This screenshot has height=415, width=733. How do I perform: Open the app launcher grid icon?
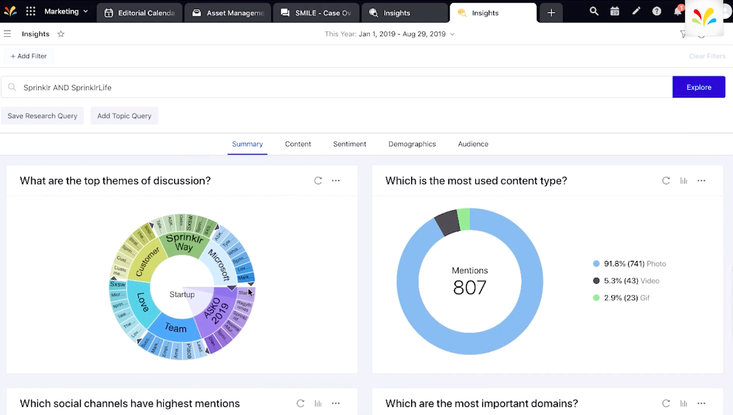(31, 11)
